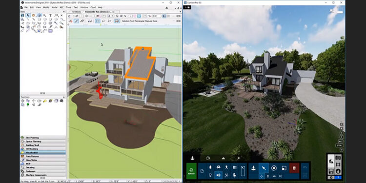Open Transport car category in Lumion library
Image resolution: width=366 pixels, height=183 pixels.
219,167
